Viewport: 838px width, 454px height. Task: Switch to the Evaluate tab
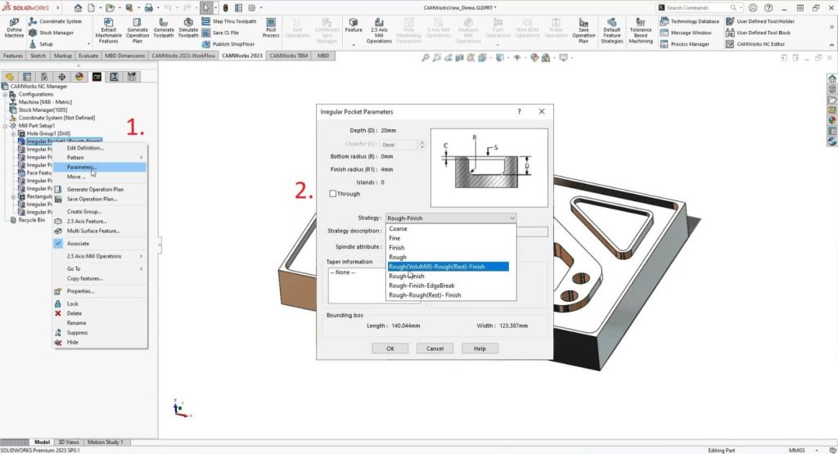88,56
